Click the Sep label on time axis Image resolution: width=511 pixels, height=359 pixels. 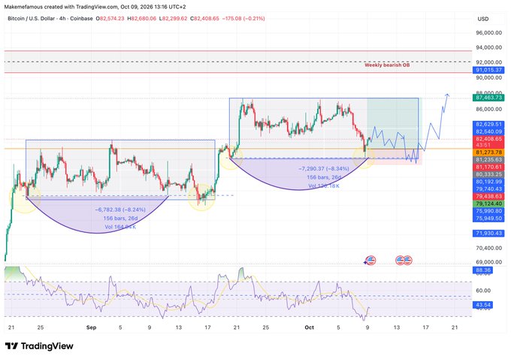(91, 327)
